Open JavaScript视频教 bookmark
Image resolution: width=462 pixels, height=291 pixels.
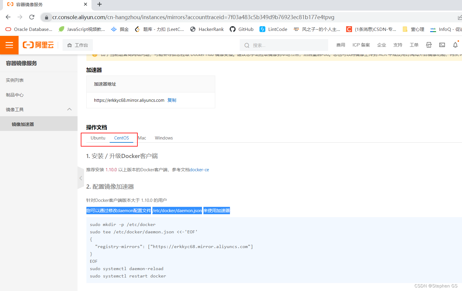point(82,29)
